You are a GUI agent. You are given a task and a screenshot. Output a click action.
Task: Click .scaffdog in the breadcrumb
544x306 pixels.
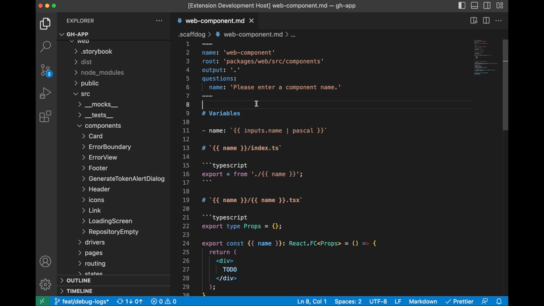coord(191,34)
